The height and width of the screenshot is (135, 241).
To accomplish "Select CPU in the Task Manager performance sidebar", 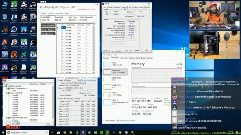I will pyautogui.click(x=115, y=64).
